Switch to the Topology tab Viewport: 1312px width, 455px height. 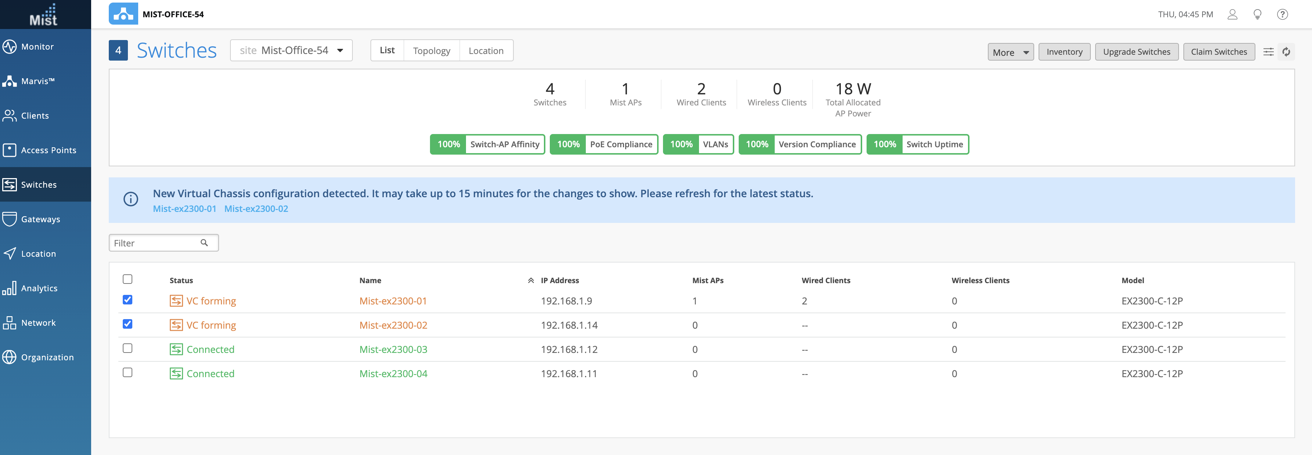click(431, 50)
